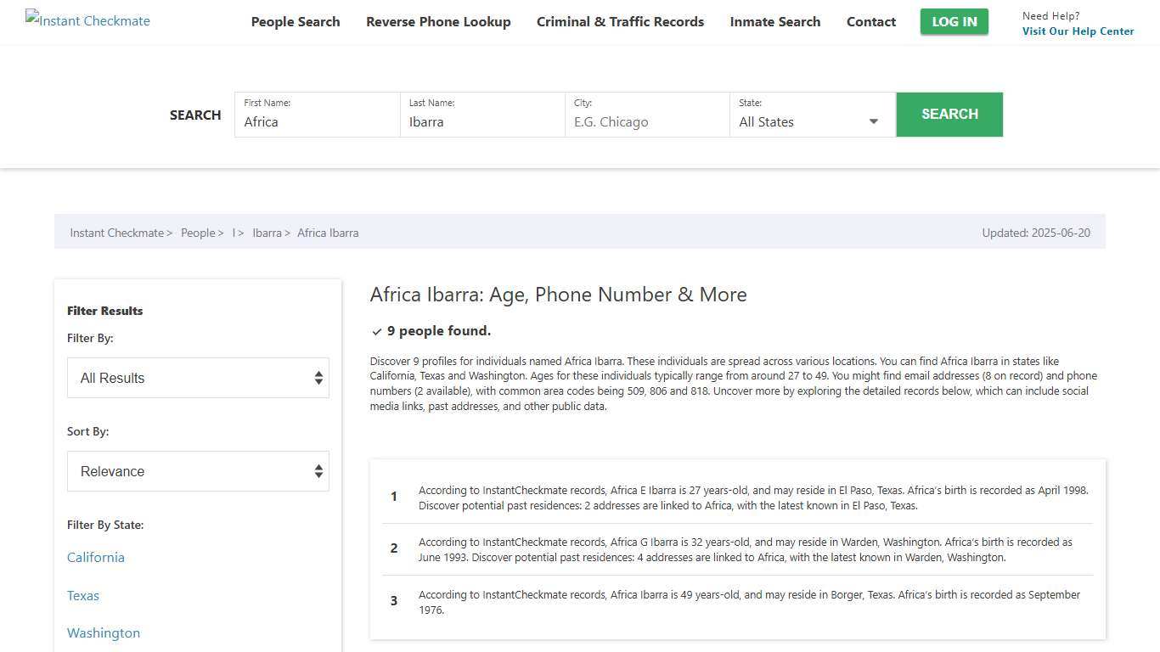The width and height of the screenshot is (1160, 652).
Task: Open Reverse Phone Lookup page
Action: point(438,22)
